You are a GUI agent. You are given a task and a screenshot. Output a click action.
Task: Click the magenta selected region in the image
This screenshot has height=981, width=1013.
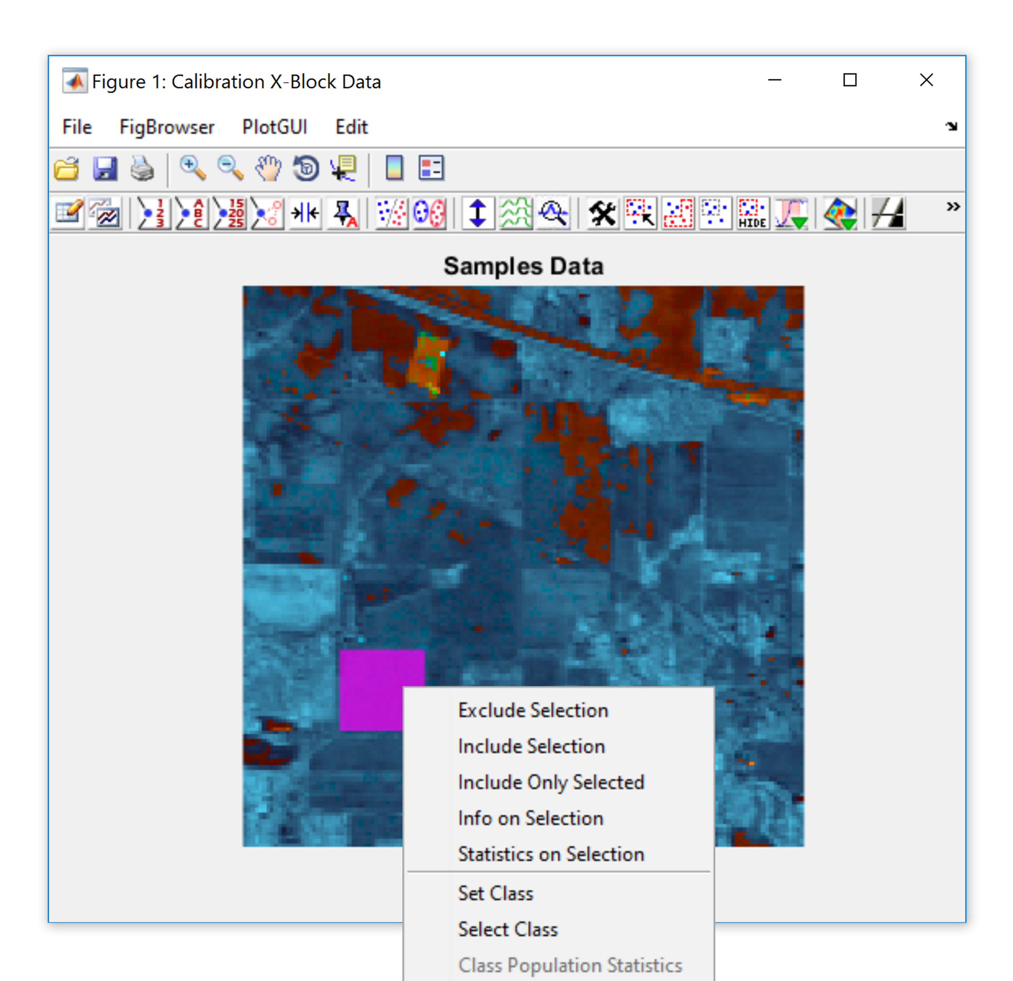tap(370, 687)
